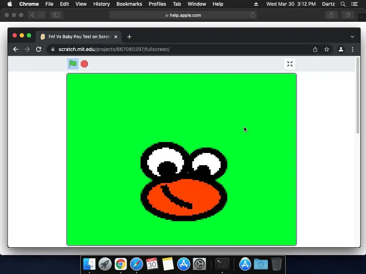Open Control Center list icon in menu bar
This screenshot has width=366, height=274.
(355, 4)
